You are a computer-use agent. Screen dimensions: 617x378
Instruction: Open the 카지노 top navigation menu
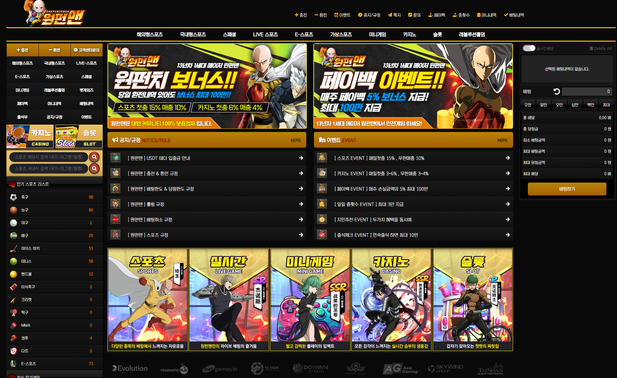tap(409, 34)
